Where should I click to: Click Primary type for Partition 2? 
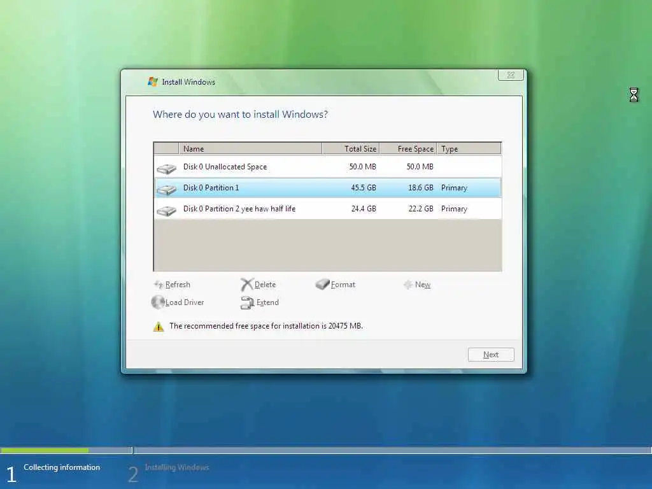pyautogui.click(x=454, y=209)
